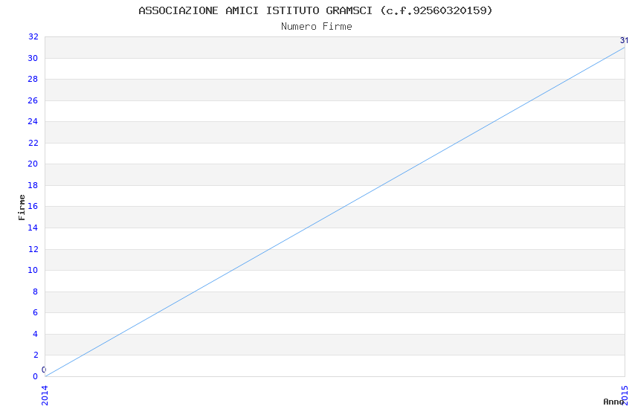This screenshot has width=632, height=409.
Task: Click the y-axis value 18
Action: click(33, 185)
